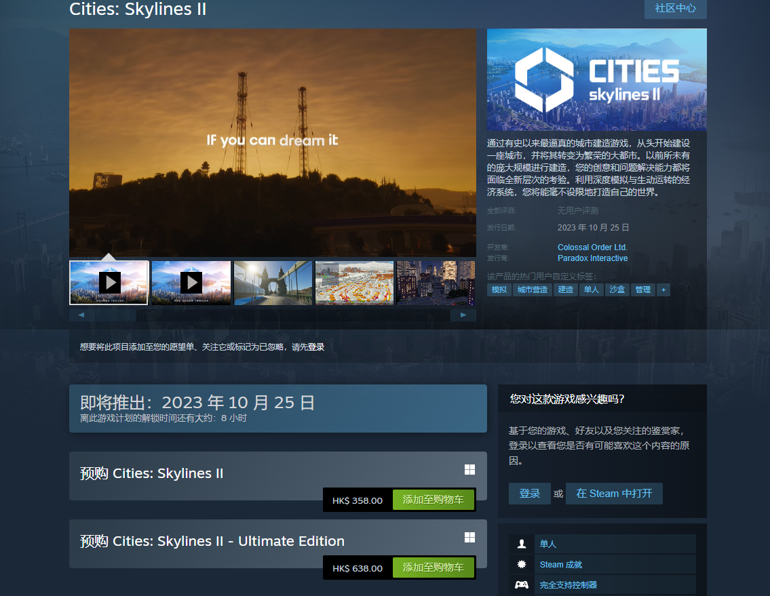
Task: Select the 城市营造 tag
Action: coord(533,290)
